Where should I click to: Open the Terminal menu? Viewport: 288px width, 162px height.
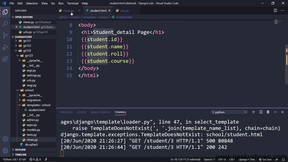coord(72,3)
